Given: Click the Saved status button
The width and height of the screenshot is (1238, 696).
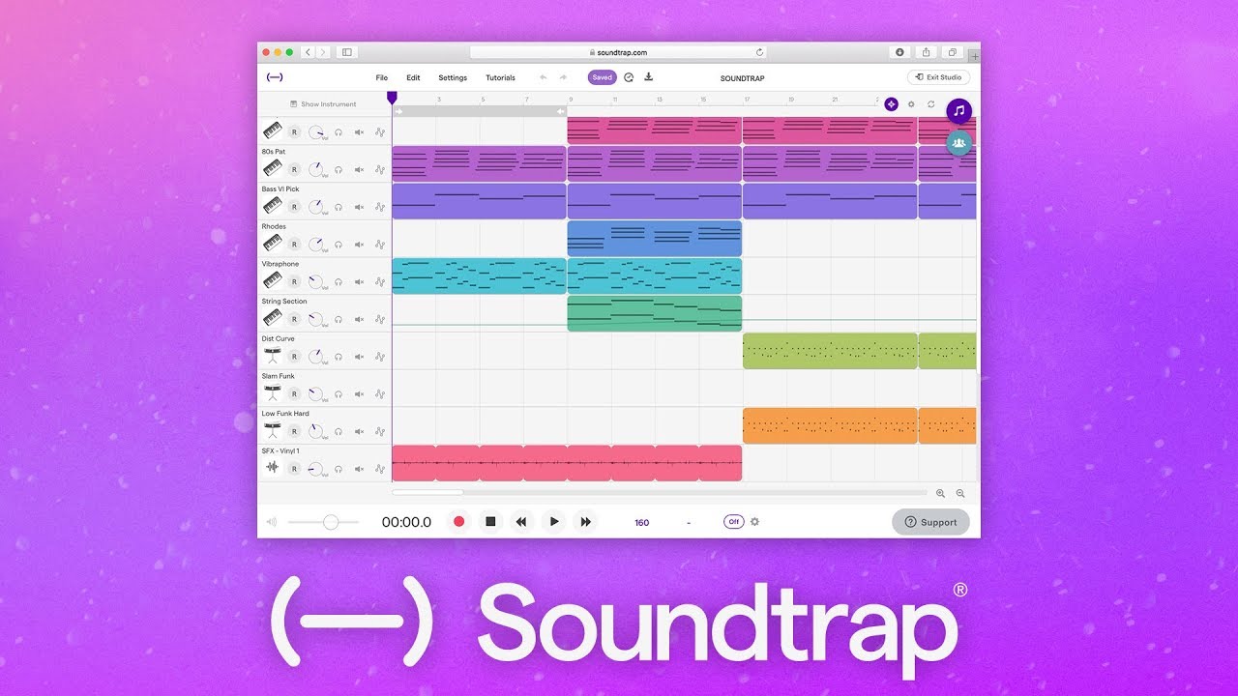Looking at the screenshot, I should coord(602,77).
